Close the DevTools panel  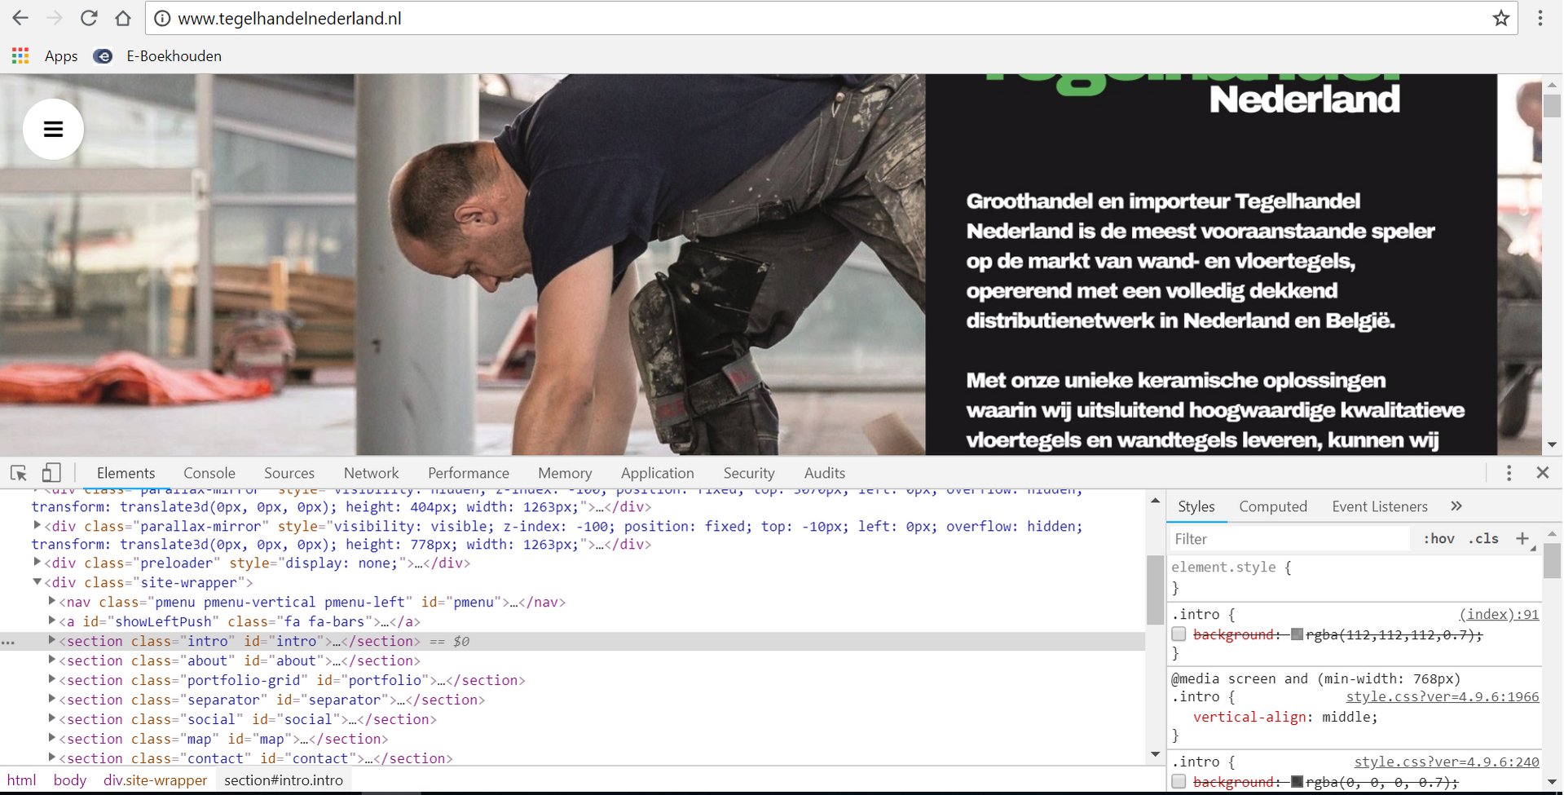(1542, 473)
